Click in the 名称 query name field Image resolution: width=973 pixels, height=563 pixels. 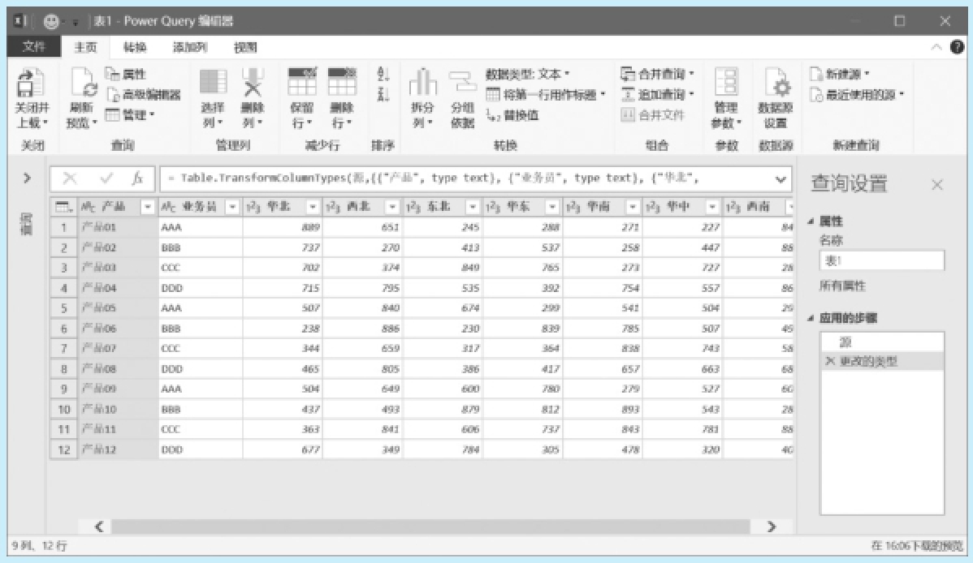pyautogui.click(x=881, y=260)
